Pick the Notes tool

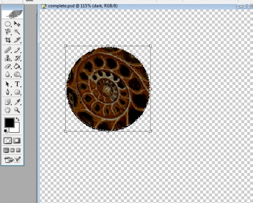click(x=8, y=102)
